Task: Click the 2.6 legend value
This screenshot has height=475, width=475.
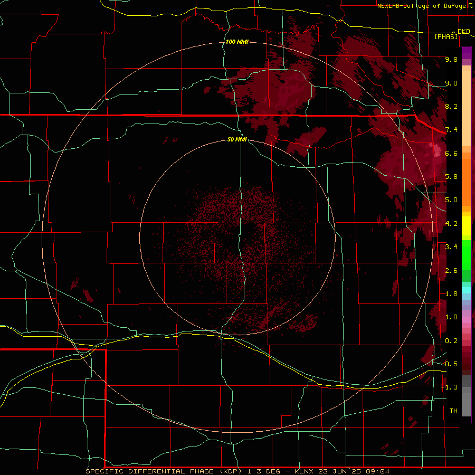Action: (451, 271)
